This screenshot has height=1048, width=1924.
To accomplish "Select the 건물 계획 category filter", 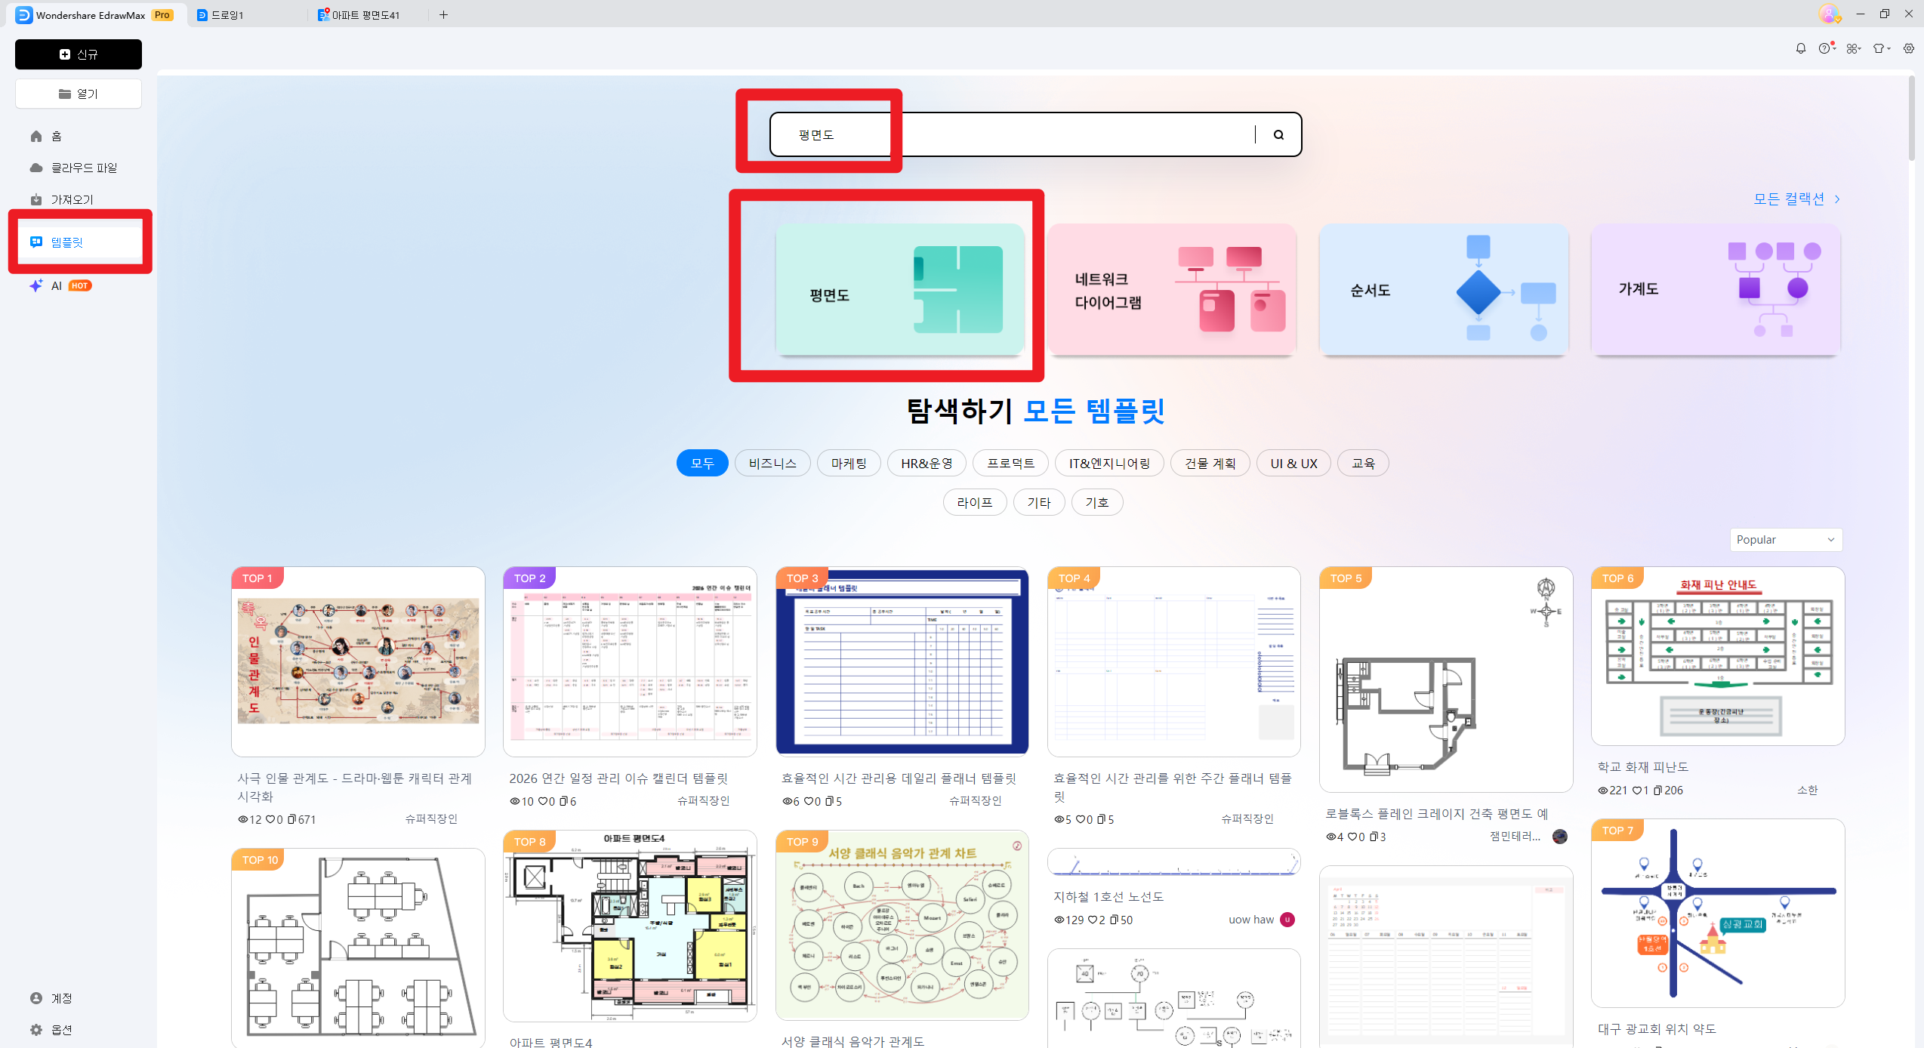I will (1209, 463).
